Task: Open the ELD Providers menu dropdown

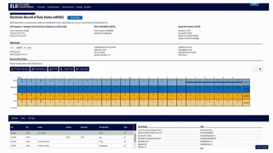Action: click(x=41, y=7)
